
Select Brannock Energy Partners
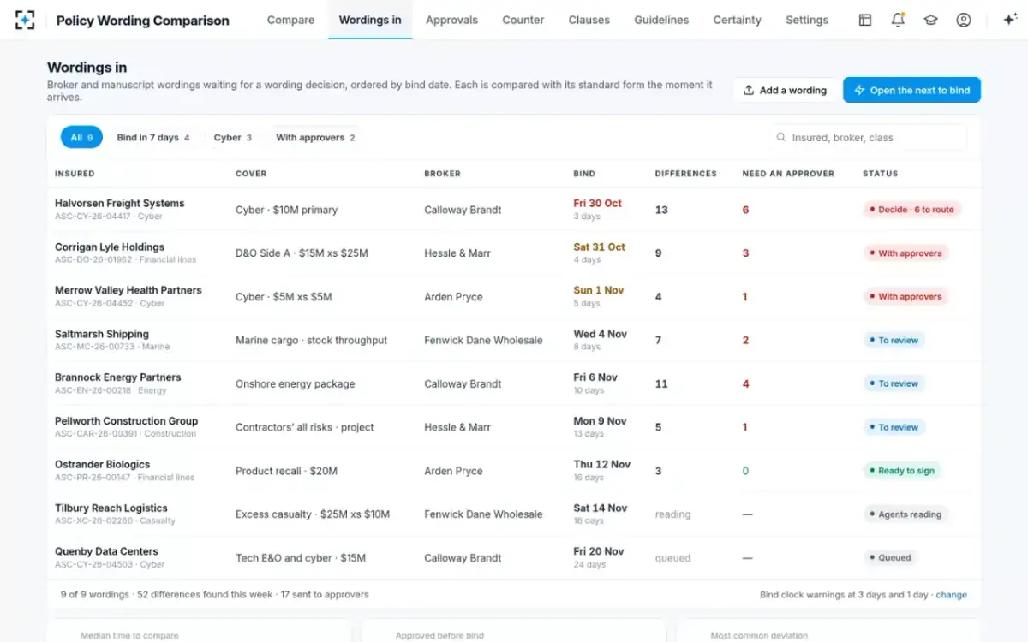[x=514, y=383]
